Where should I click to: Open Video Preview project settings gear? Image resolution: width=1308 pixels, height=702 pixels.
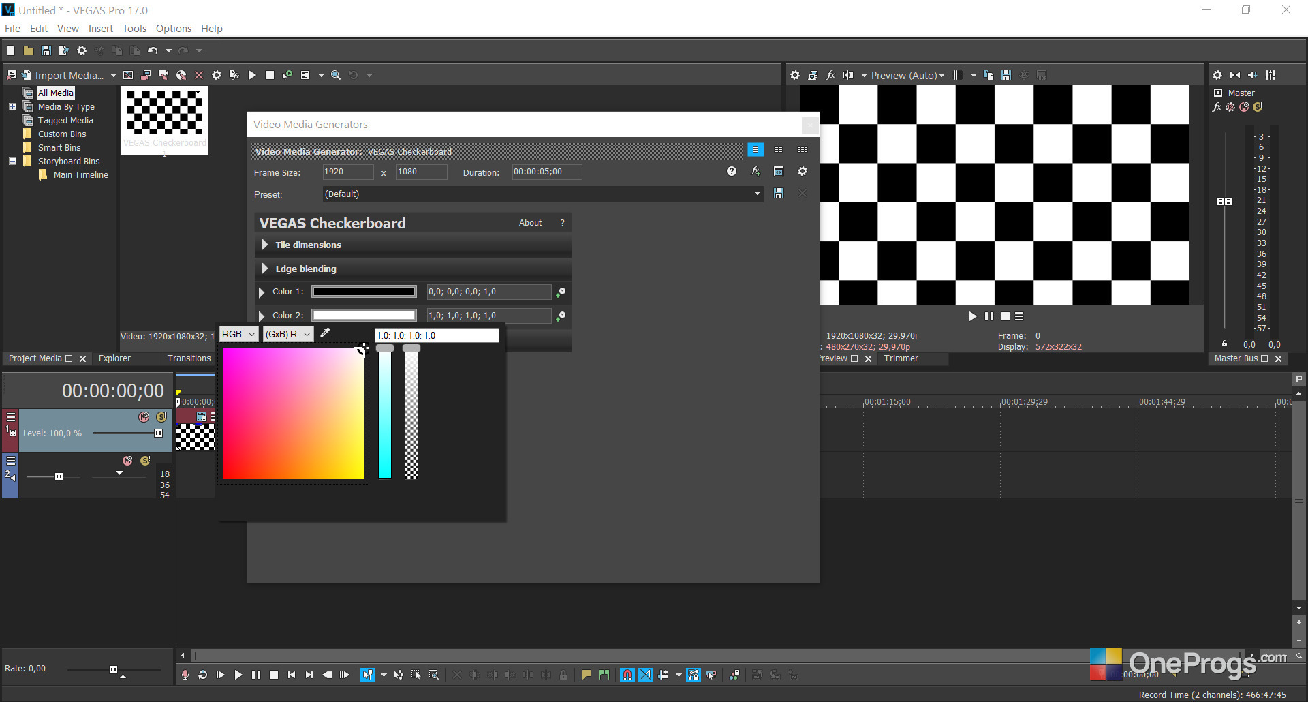(x=795, y=75)
